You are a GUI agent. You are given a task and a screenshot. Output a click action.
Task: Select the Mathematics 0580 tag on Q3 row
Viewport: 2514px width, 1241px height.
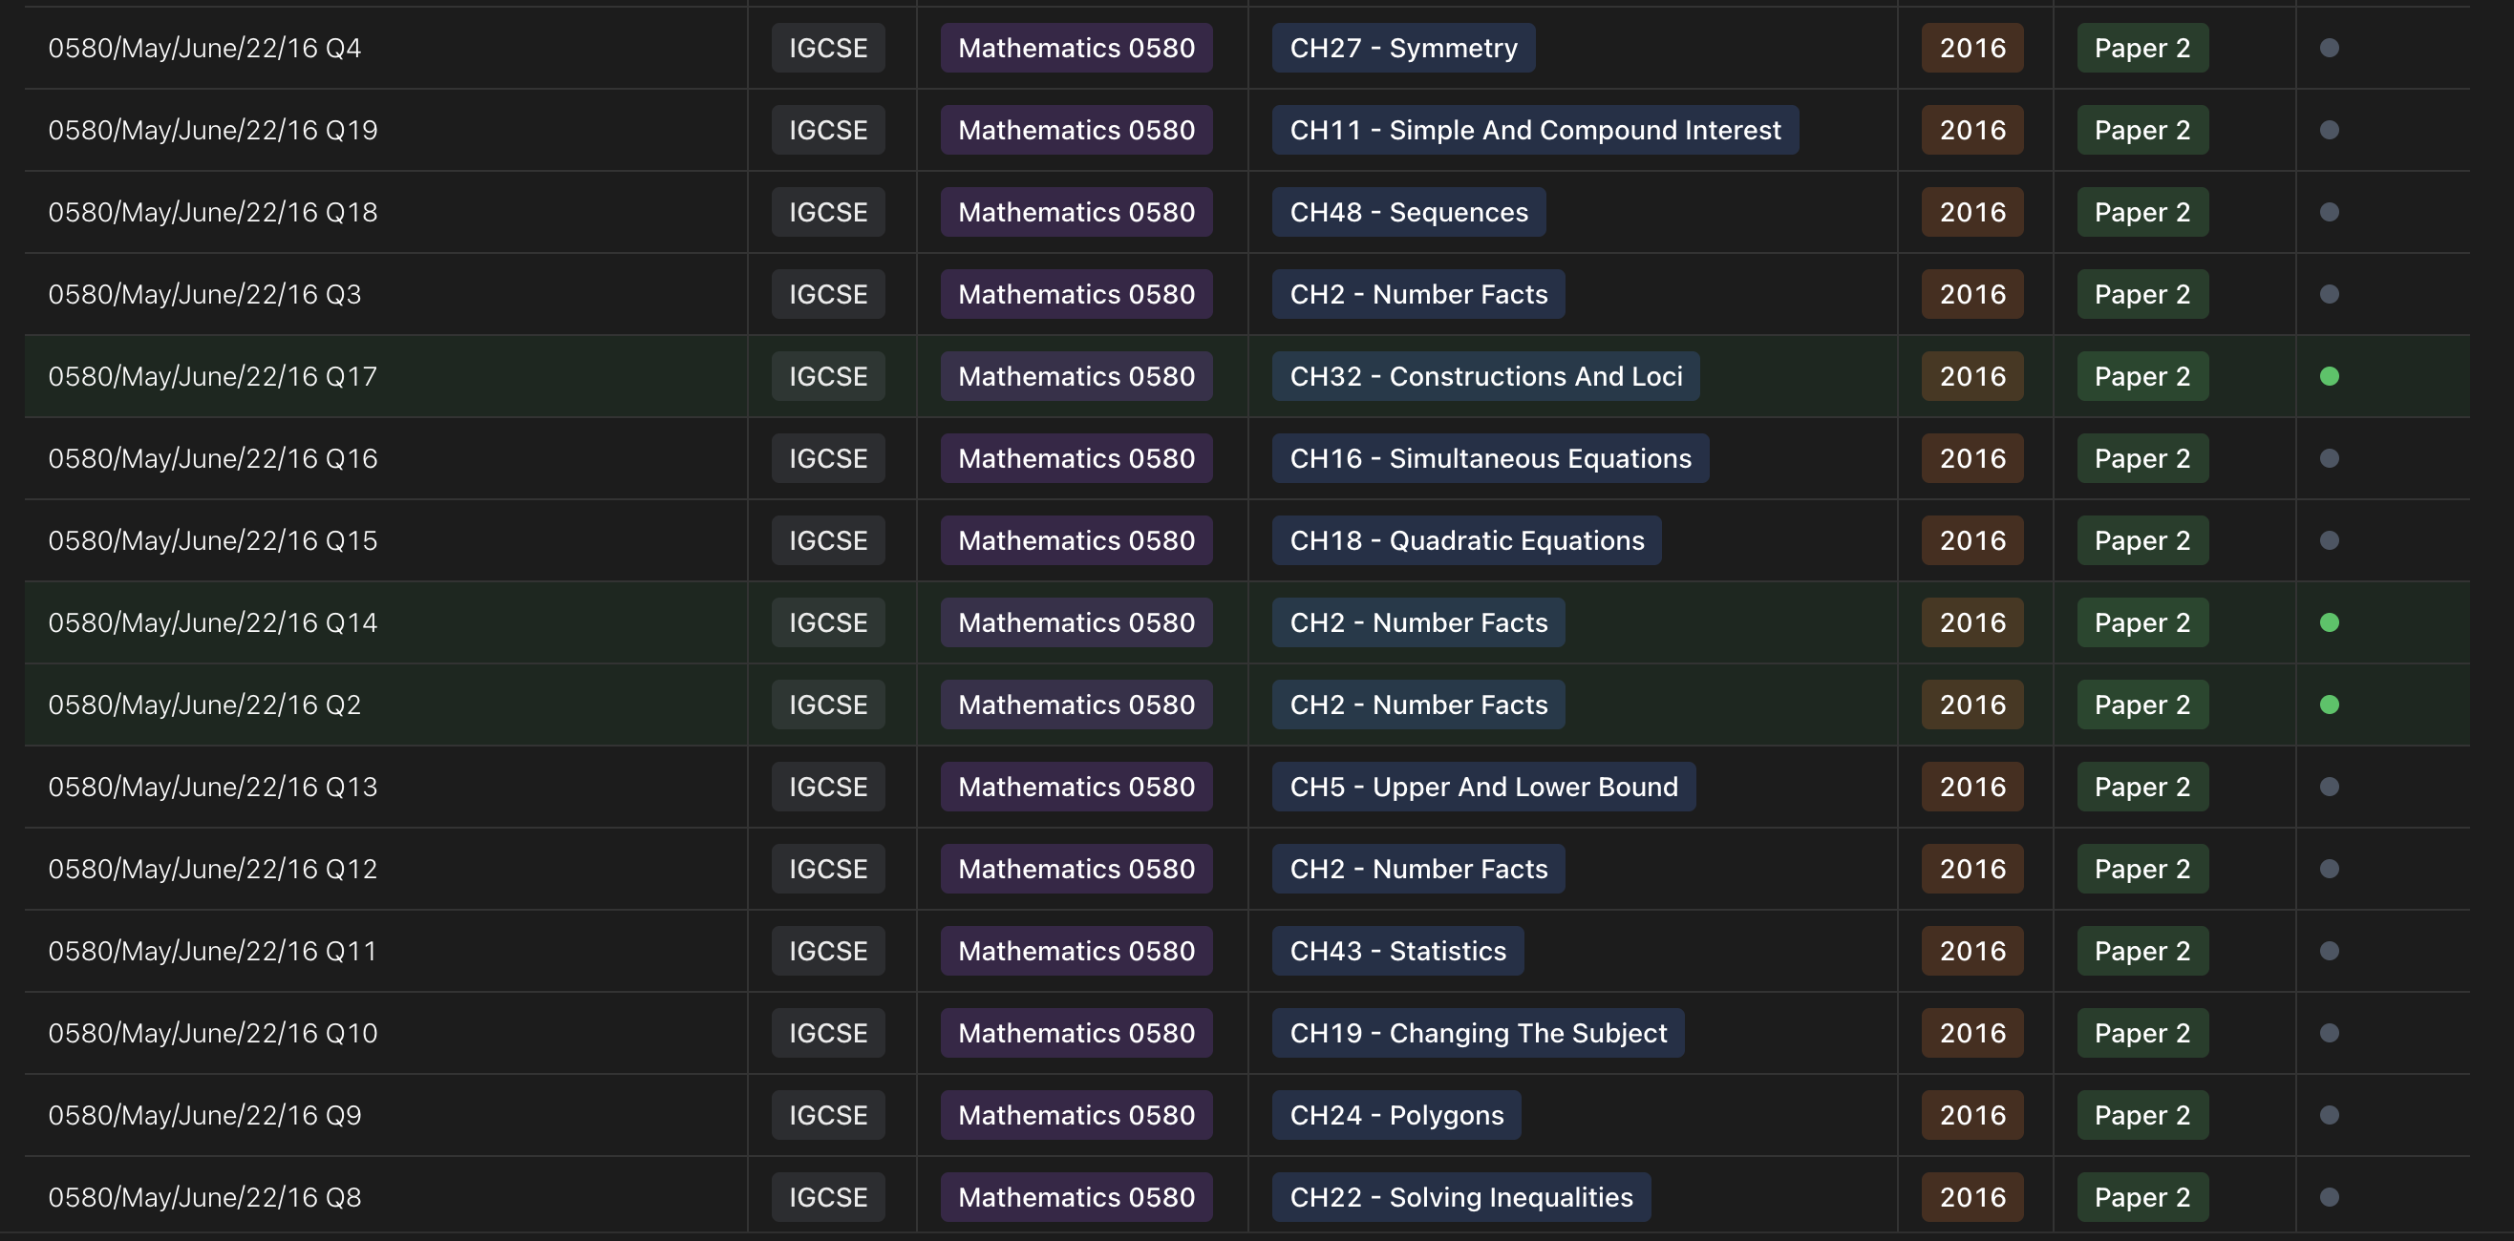pyautogui.click(x=1075, y=294)
